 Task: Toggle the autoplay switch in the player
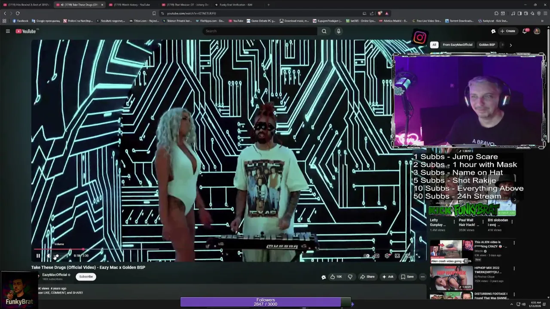pos(366,256)
